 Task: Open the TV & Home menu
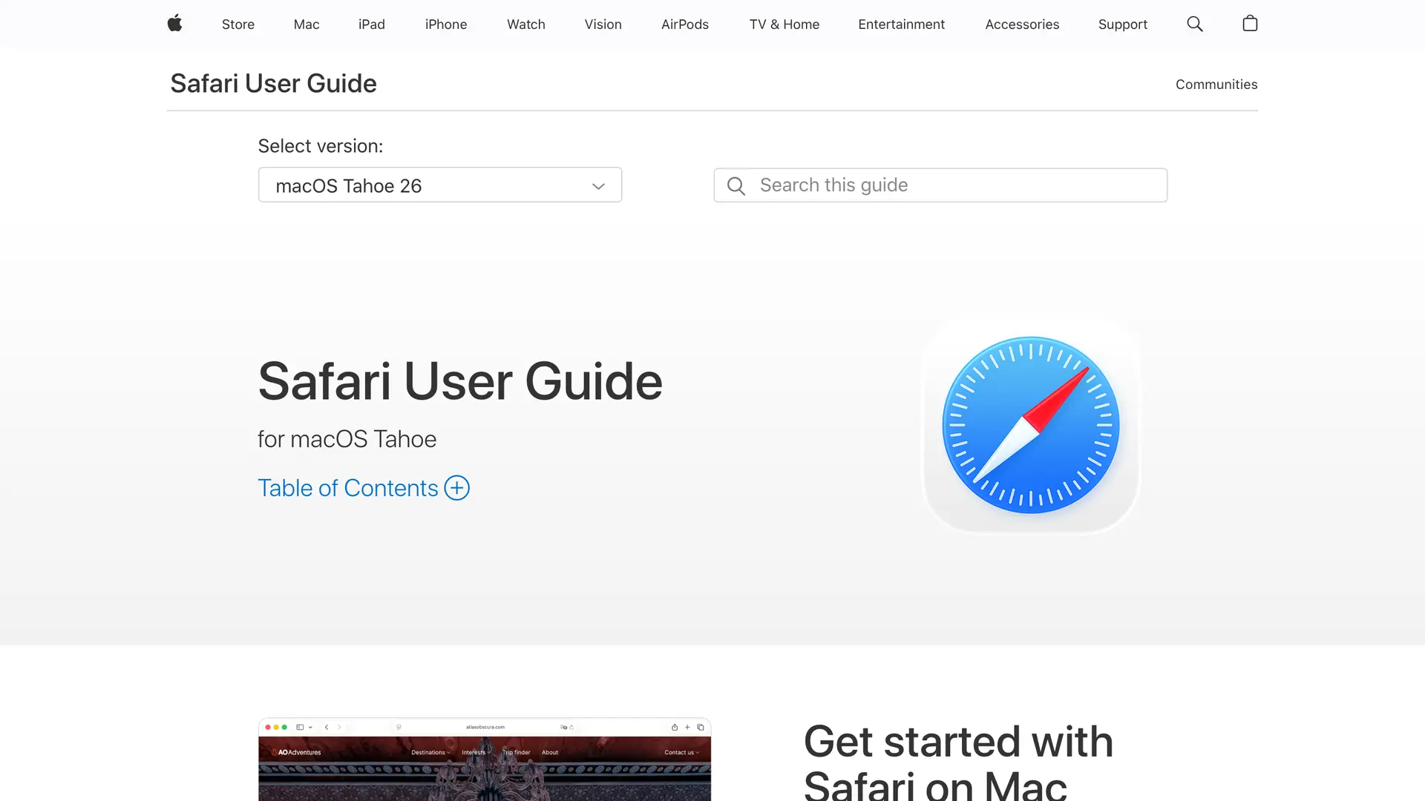[784, 24]
